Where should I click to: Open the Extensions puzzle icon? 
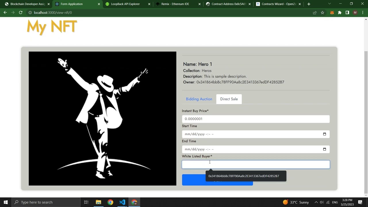(x=340, y=13)
